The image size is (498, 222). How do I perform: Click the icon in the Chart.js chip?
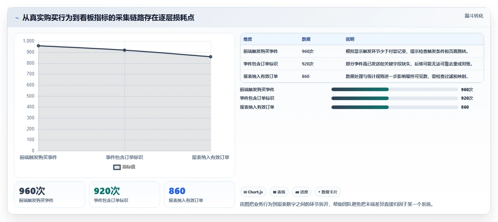(x=245, y=192)
